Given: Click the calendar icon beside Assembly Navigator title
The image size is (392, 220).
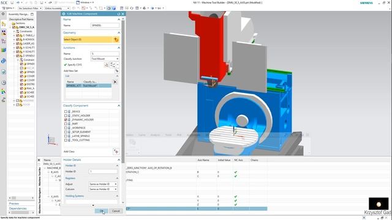Looking at the screenshot, I should pos(32,15).
